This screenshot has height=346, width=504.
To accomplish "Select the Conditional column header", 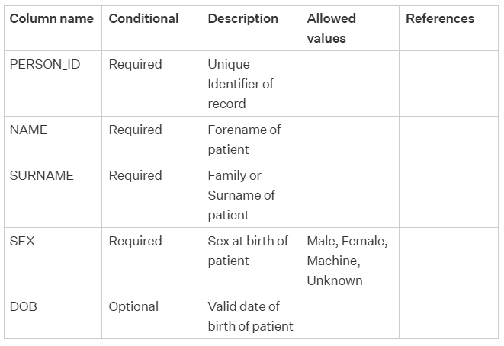I will 152,28.
